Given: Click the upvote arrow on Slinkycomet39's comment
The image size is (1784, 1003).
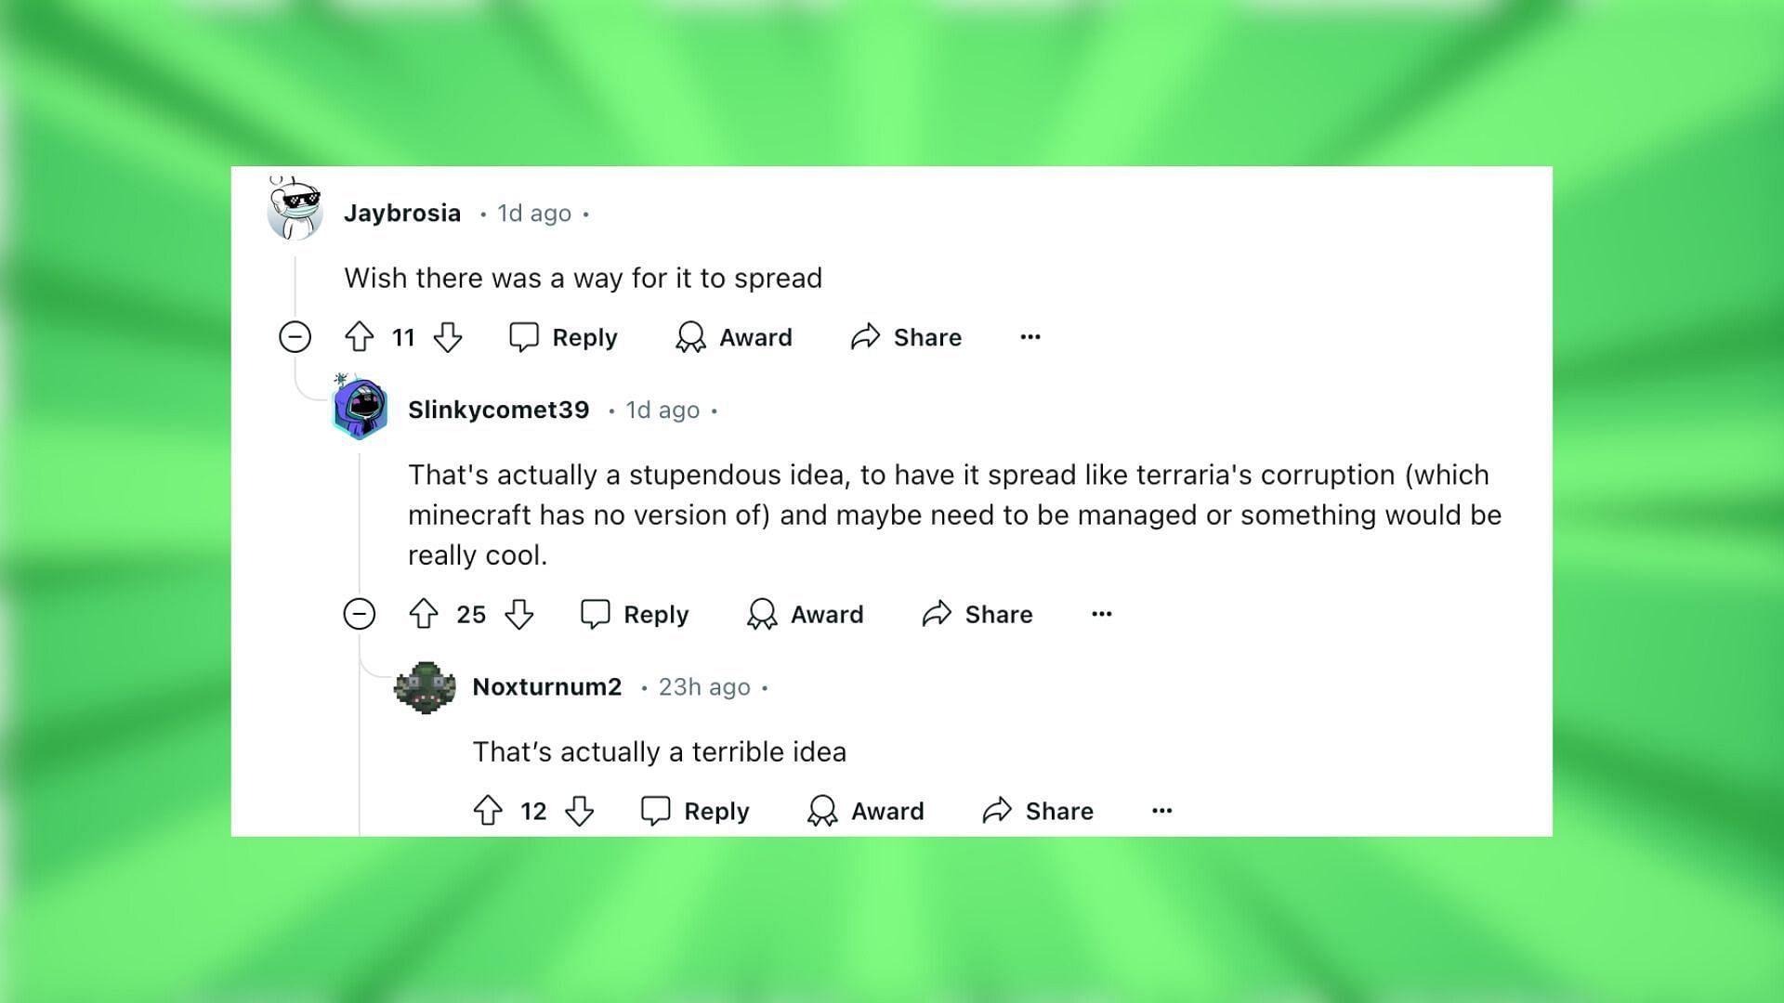Looking at the screenshot, I should click(427, 614).
